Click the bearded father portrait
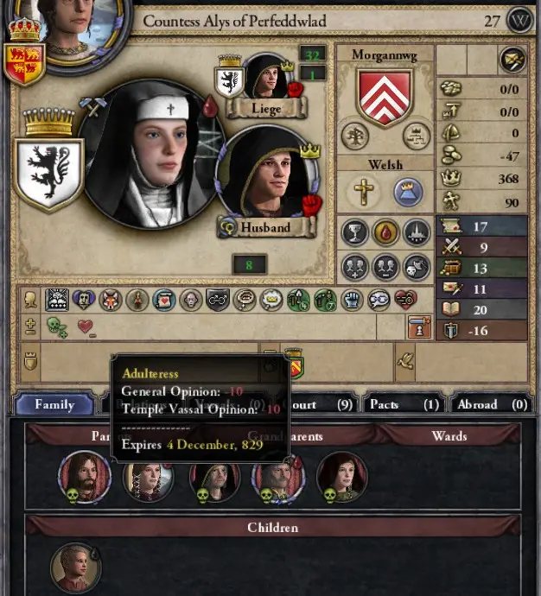Image resolution: width=541 pixels, height=596 pixels. 85,476
